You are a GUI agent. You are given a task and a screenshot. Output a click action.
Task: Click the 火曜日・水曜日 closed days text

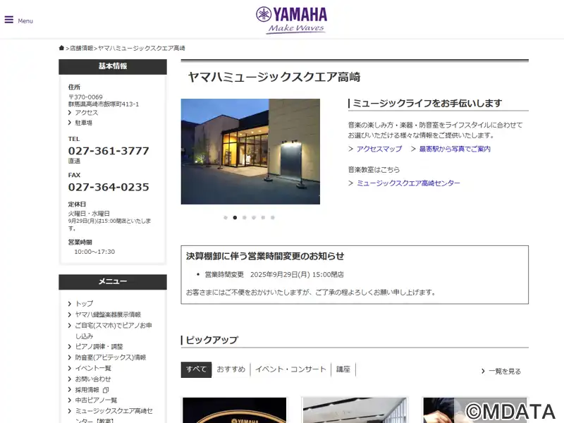coord(89,214)
